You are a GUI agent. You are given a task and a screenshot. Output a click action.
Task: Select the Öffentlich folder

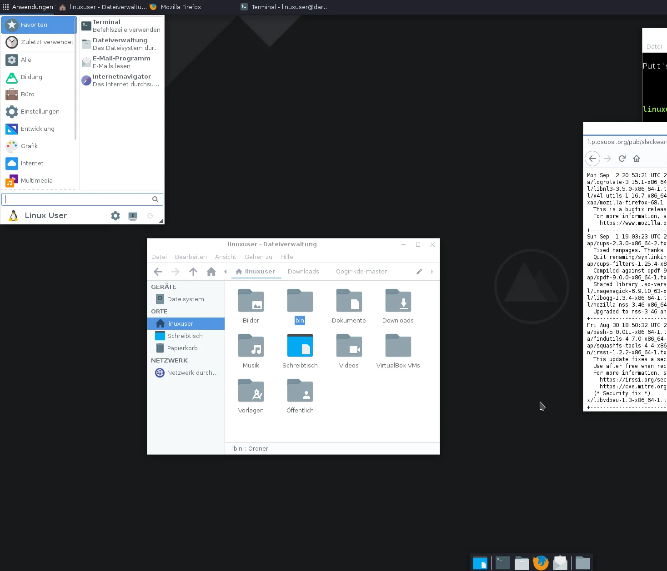[x=300, y=396]
